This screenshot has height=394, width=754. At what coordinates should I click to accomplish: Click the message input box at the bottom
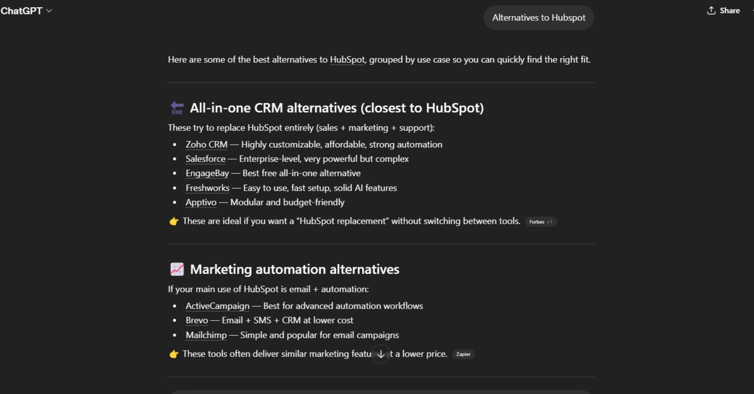tap(380, 392)
